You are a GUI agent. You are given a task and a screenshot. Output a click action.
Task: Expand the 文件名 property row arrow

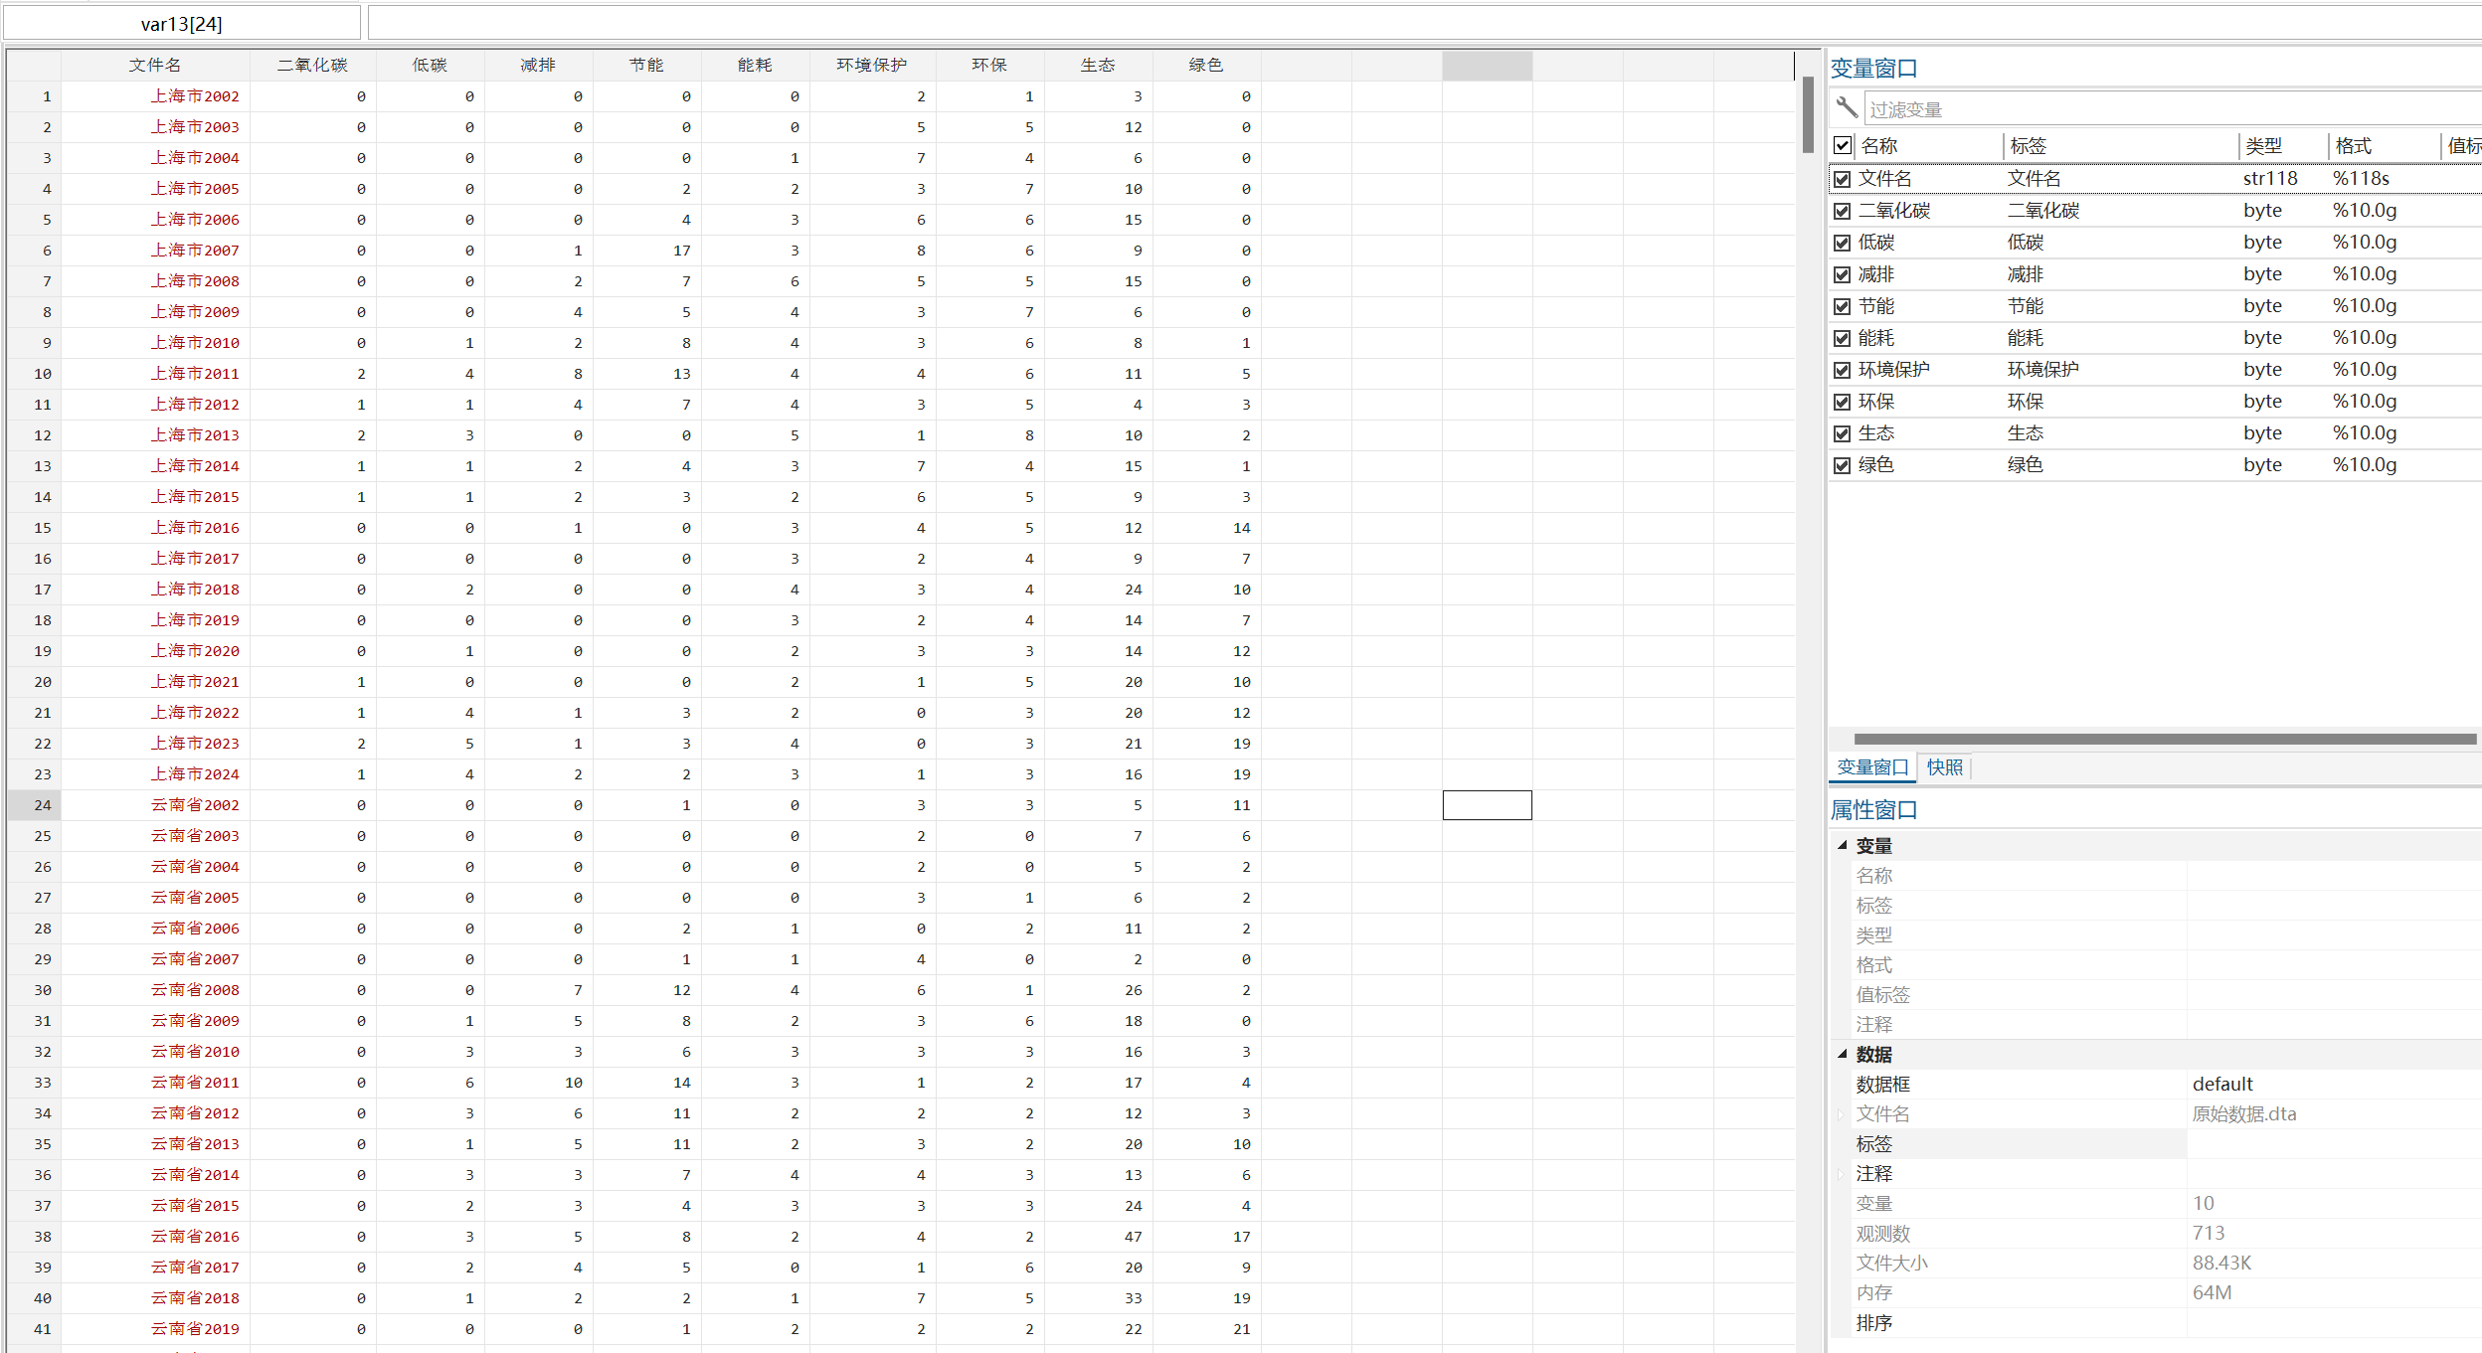click(x=1842, y=1114)
